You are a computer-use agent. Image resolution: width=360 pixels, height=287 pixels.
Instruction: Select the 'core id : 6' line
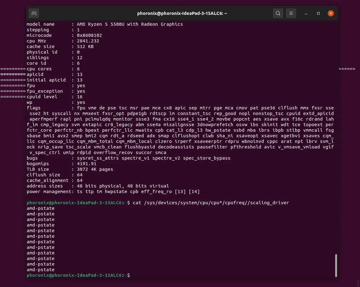point(53,63)
